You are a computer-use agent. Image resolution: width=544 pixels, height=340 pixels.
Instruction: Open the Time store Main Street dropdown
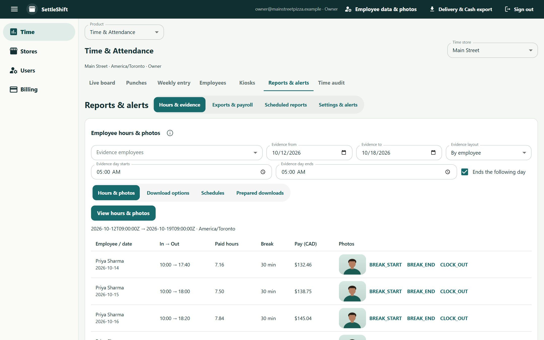point(492,50)
